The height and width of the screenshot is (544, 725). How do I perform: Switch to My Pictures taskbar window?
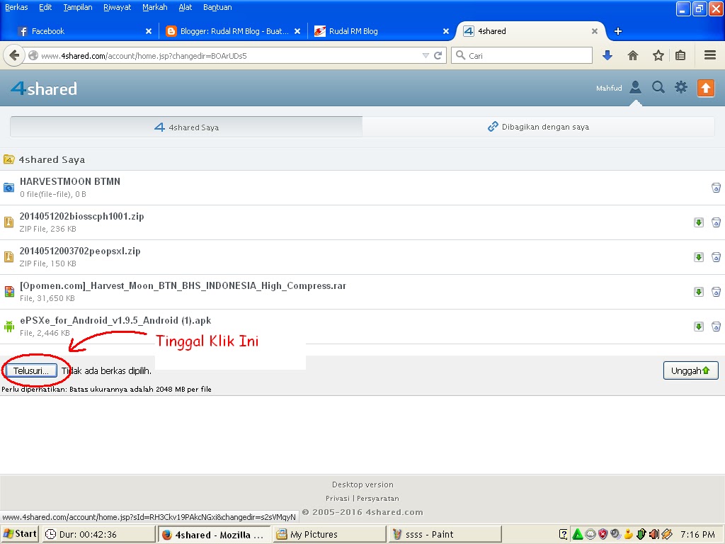330,534
